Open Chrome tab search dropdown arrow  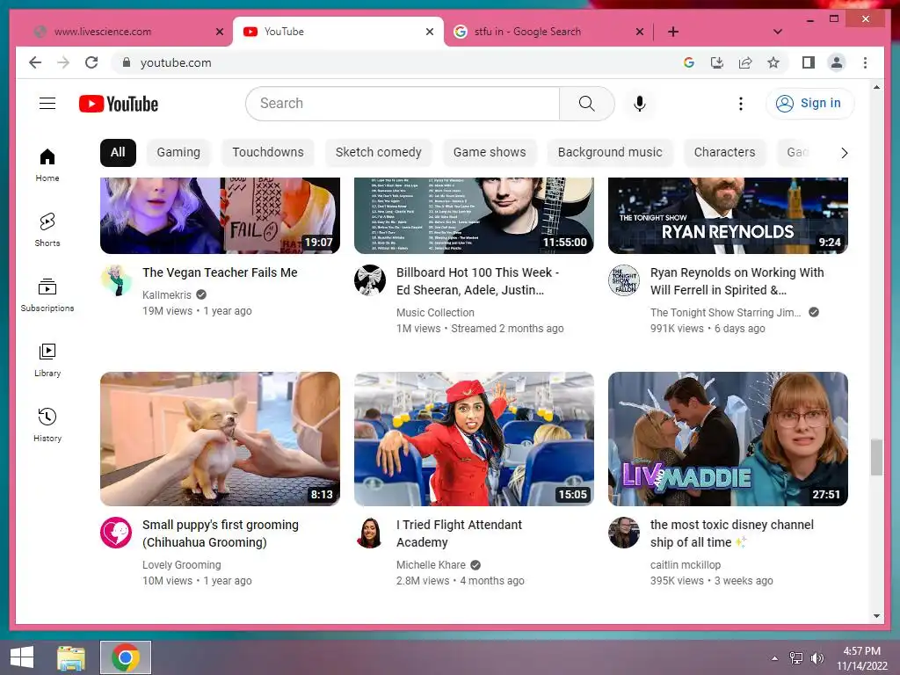778,32
